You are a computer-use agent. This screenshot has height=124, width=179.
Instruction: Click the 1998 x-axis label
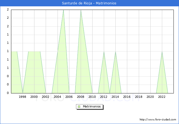click(22, 97)
